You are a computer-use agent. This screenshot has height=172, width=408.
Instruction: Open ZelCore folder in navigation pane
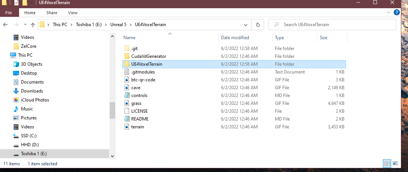click(29, 46)
